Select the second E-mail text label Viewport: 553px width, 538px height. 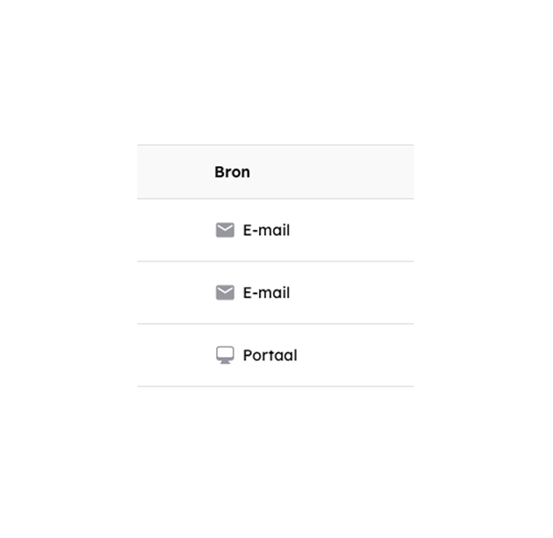pos(266,293)
